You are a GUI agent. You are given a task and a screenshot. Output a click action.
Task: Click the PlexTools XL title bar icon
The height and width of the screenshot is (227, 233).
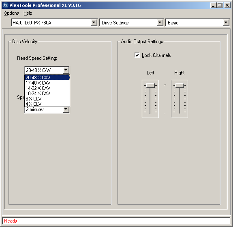[x=6, y=5]
